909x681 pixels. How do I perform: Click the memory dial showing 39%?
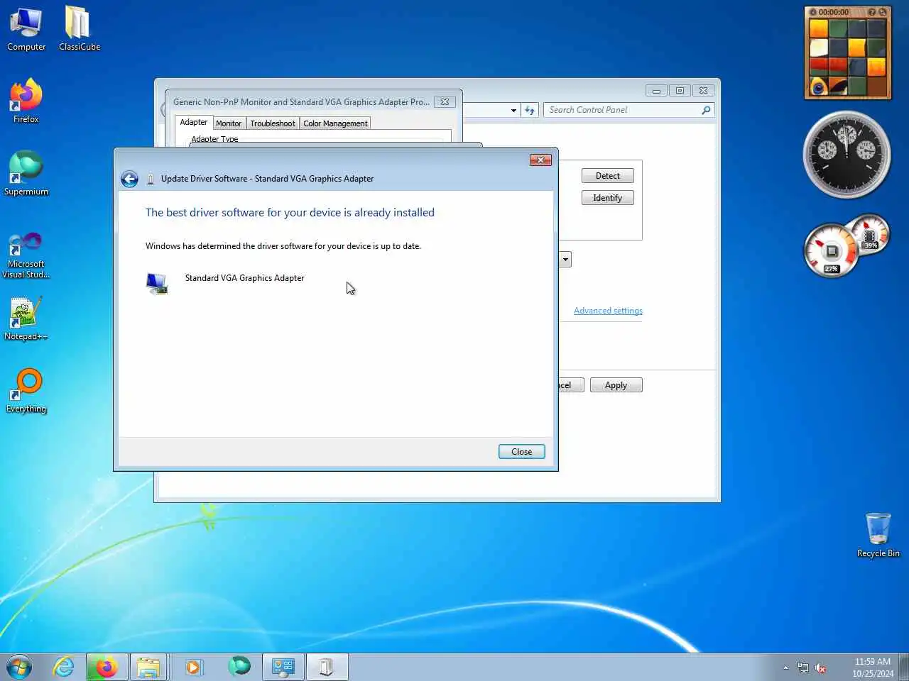pyautogui.click(x=869, y=235)
